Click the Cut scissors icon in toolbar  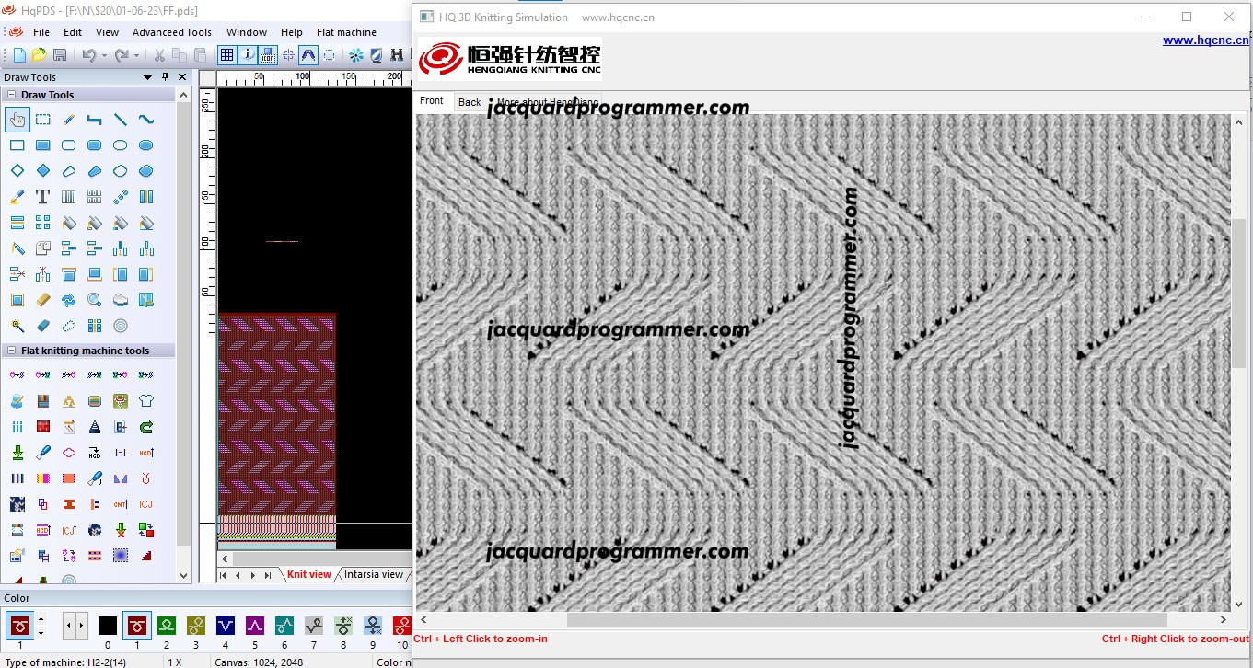point(159,55)
